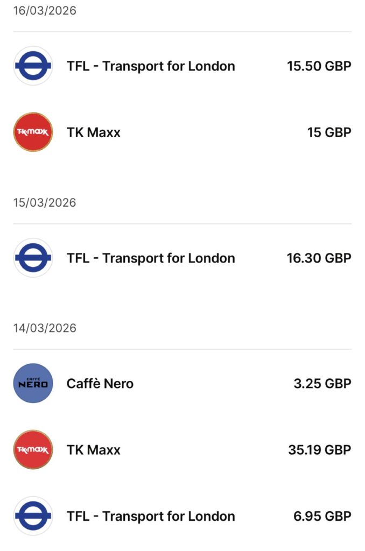Click the 3.25 GBP amount
The width and height of the screenshot is (365, 551).
tap(322, 384)
